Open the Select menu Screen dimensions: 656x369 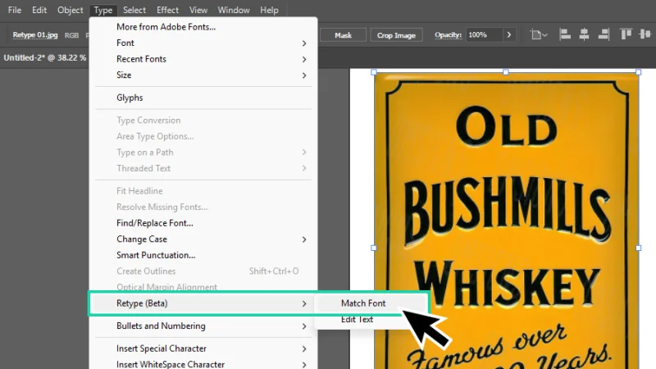(134, 10)
